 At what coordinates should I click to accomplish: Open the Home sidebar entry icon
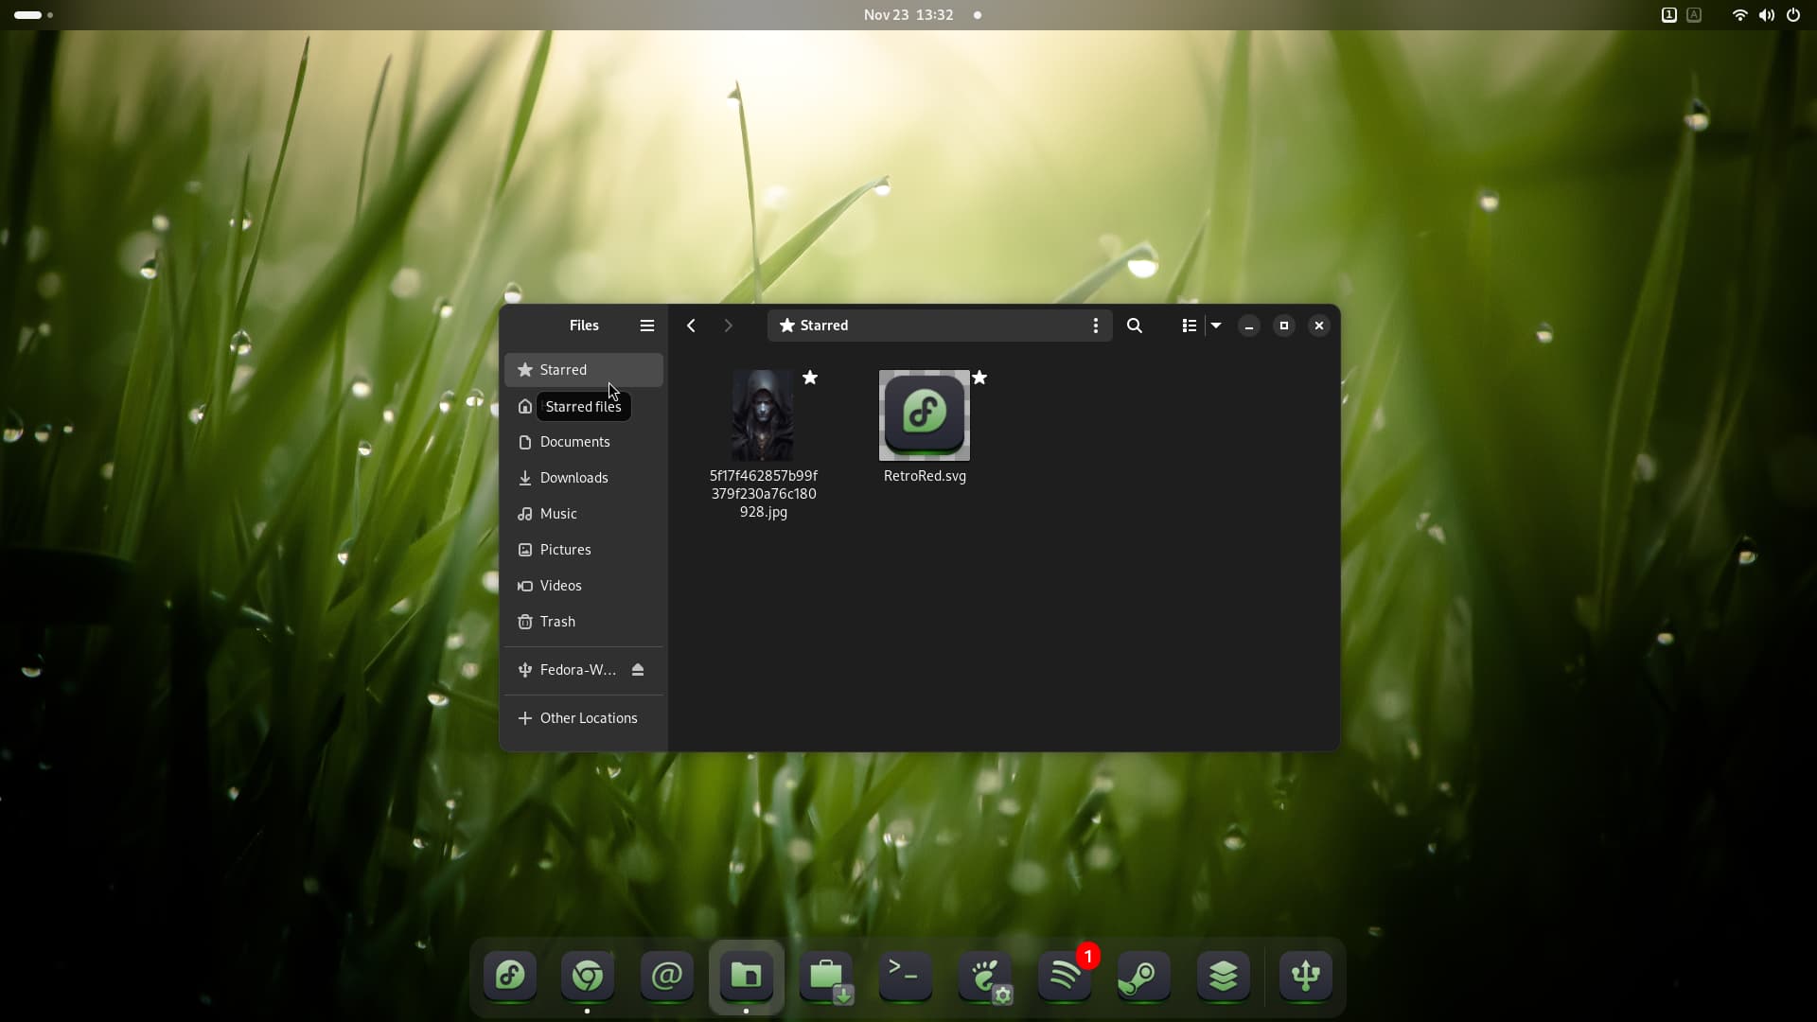[525, 406]
